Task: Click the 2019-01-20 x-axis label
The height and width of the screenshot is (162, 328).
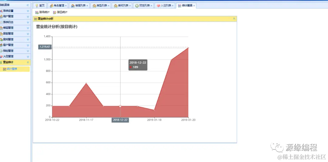Action: [188, 120]
